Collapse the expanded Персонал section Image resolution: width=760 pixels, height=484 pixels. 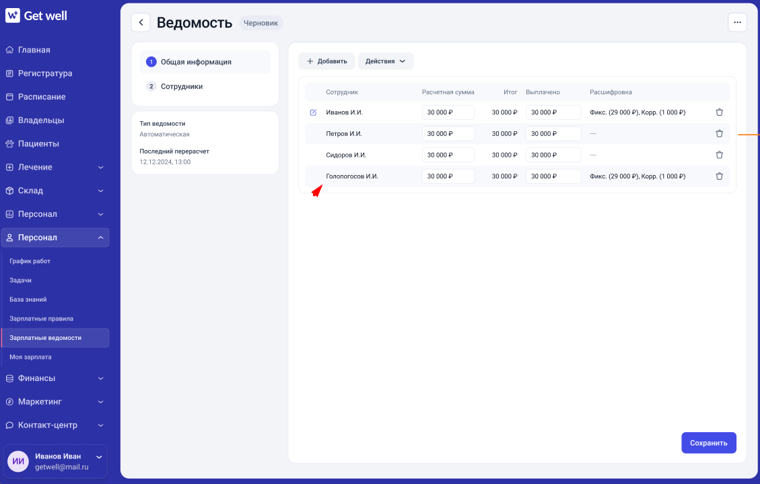point(55,238)
